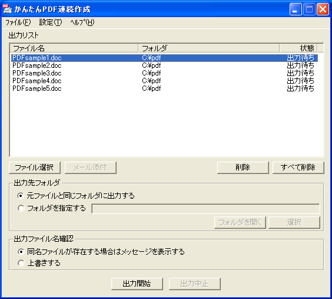Click the フォルダ column header
This screenshot has width=332, height=299.
click(x=209, y=48)
